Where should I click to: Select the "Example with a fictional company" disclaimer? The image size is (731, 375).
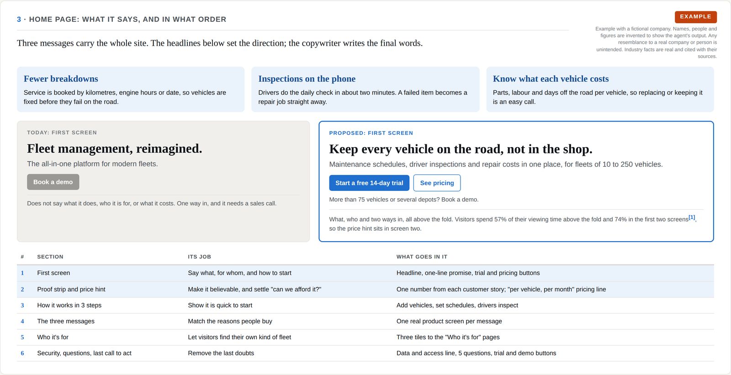coord(656,42)
